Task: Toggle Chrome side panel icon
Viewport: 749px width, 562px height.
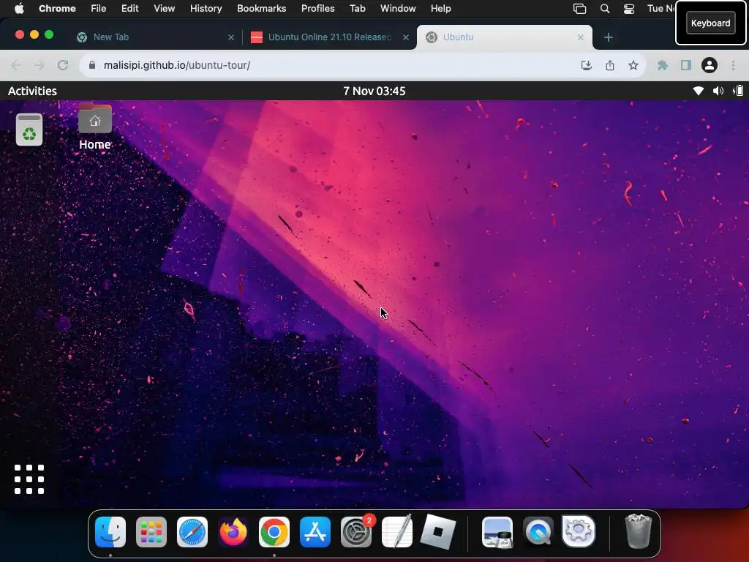Action: [x=686, y=65]
